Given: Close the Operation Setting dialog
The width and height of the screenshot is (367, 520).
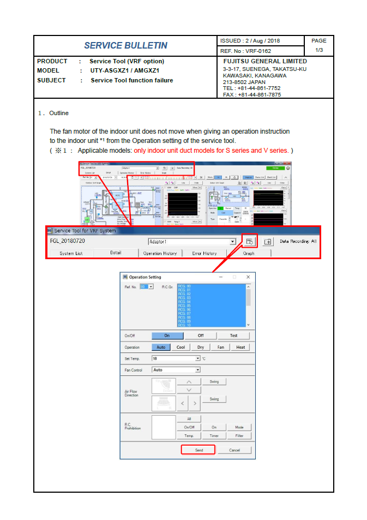Looking at the screenshot, I should (x=248, y=277).
